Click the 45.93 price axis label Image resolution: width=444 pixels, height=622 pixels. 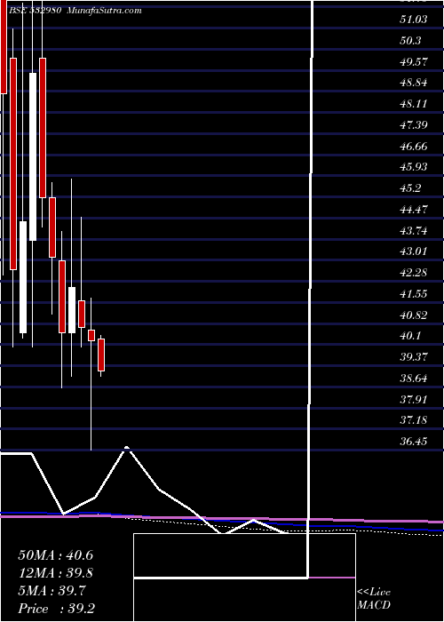[414, 167]
